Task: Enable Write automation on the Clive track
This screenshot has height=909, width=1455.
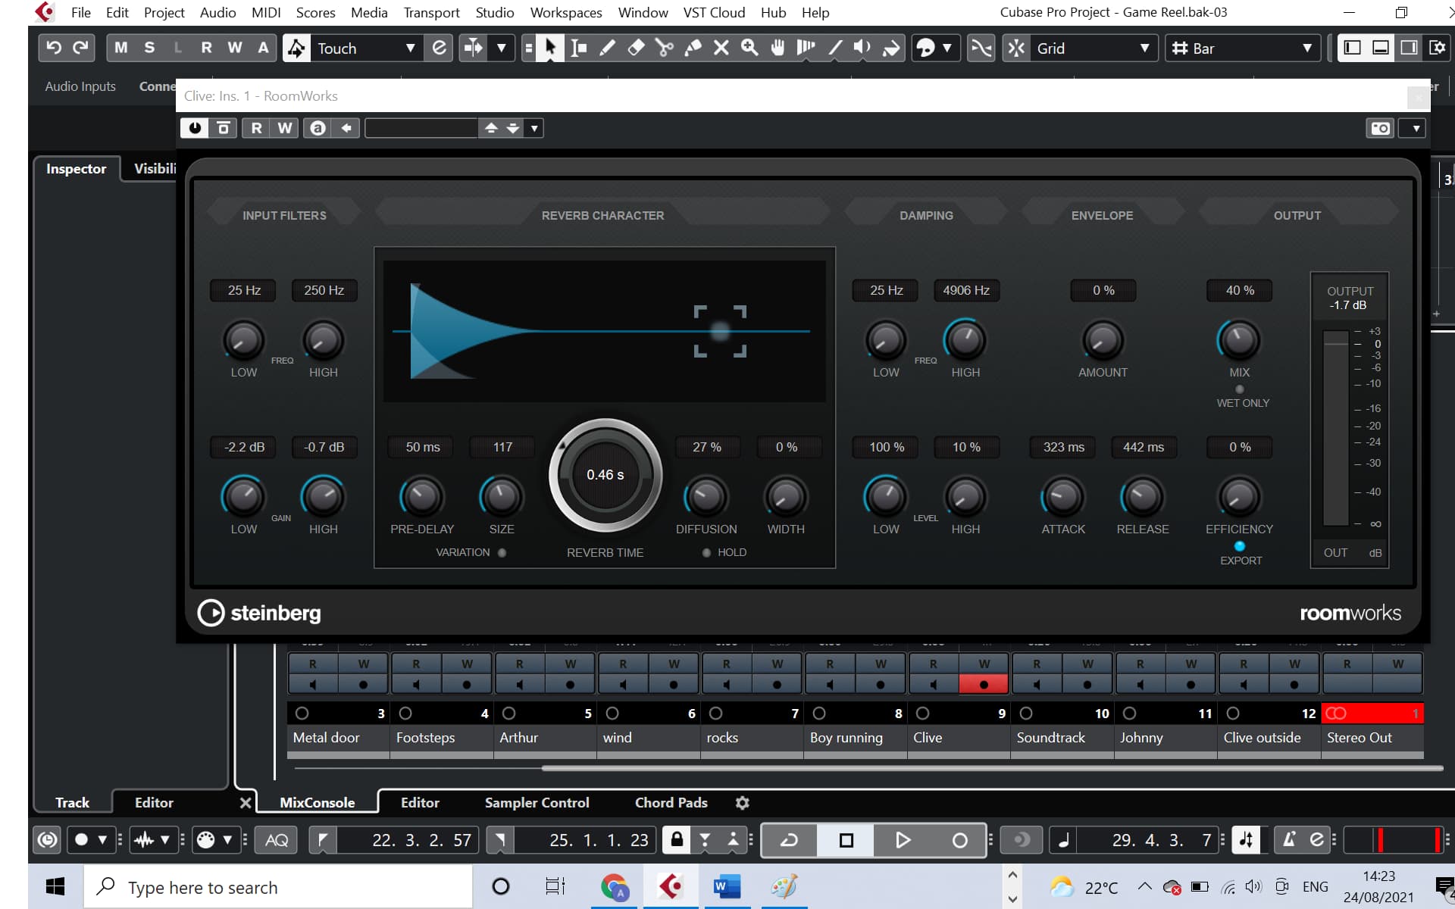Action: coord(984,664)
